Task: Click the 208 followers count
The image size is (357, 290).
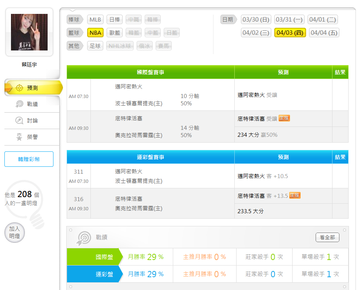Action: pos(25,194)
